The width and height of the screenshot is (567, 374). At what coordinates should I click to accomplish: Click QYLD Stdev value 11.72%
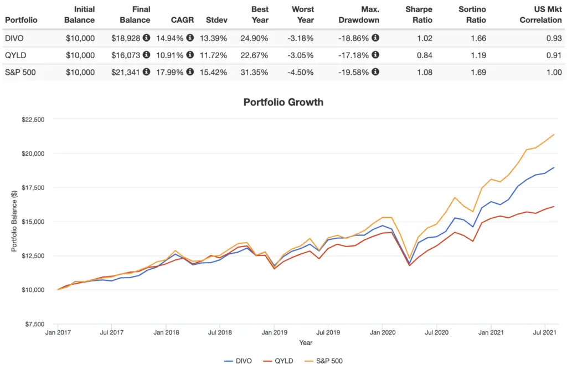(213, 55)
